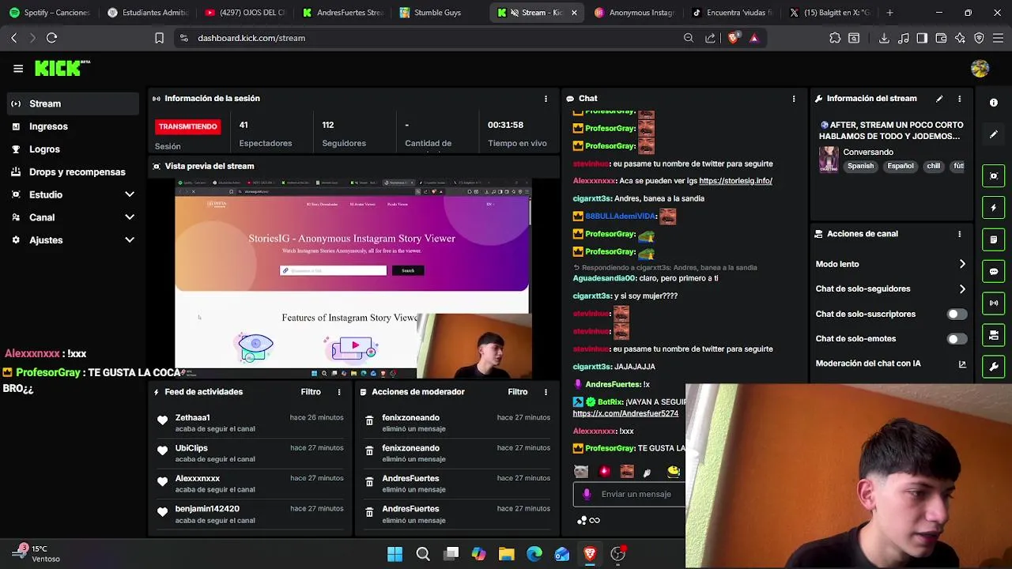The width and height of the screenshot is (1012, 569).
Task: Click the cat emote in quick emotes
Action: (581, 472)
